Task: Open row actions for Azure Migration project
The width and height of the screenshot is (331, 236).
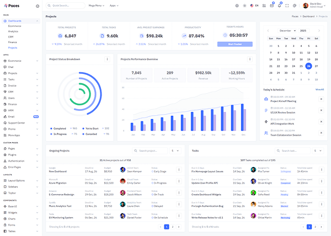Action: 178,181
